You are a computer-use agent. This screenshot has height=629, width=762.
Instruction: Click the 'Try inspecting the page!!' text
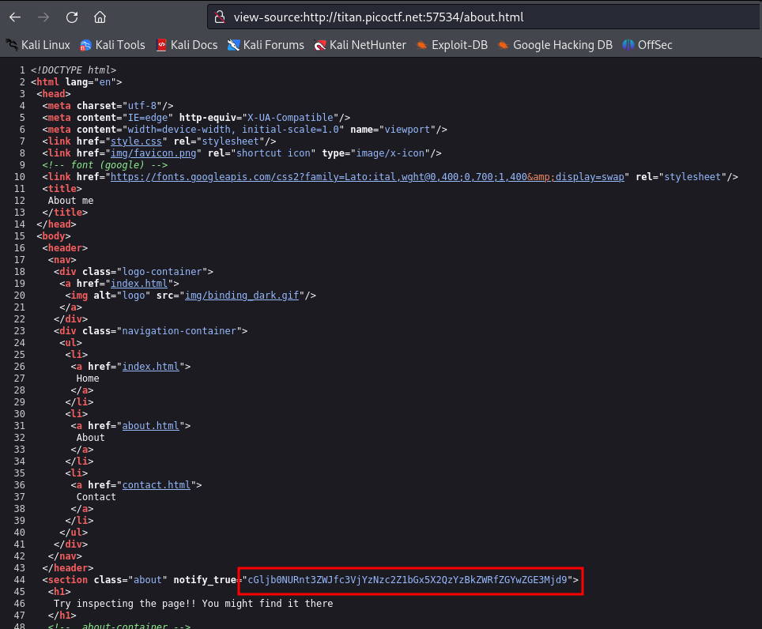tap(125, 603)
